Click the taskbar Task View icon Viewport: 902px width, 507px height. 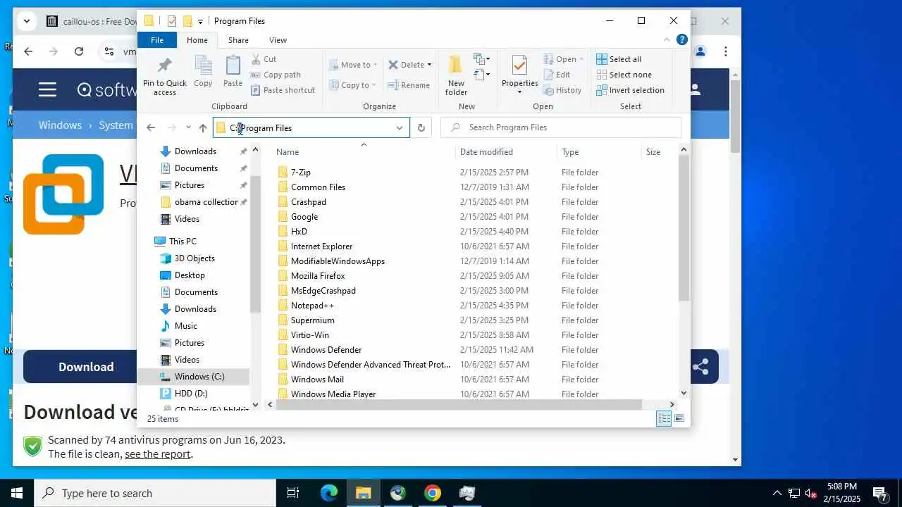(x=294, y=493)
